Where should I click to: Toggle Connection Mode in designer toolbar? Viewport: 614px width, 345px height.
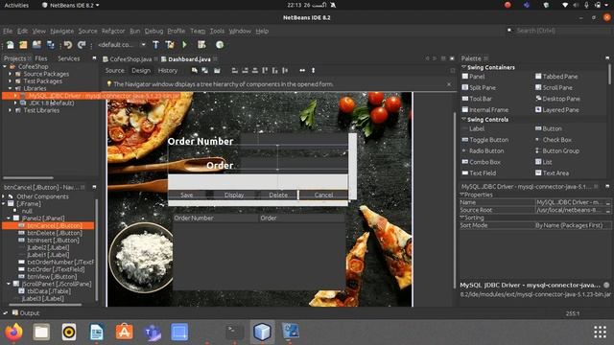coord(204,70)
